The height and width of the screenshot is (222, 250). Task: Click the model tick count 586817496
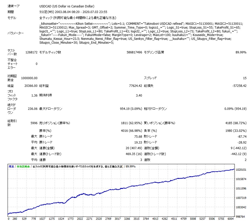click(x=134, y=52)
